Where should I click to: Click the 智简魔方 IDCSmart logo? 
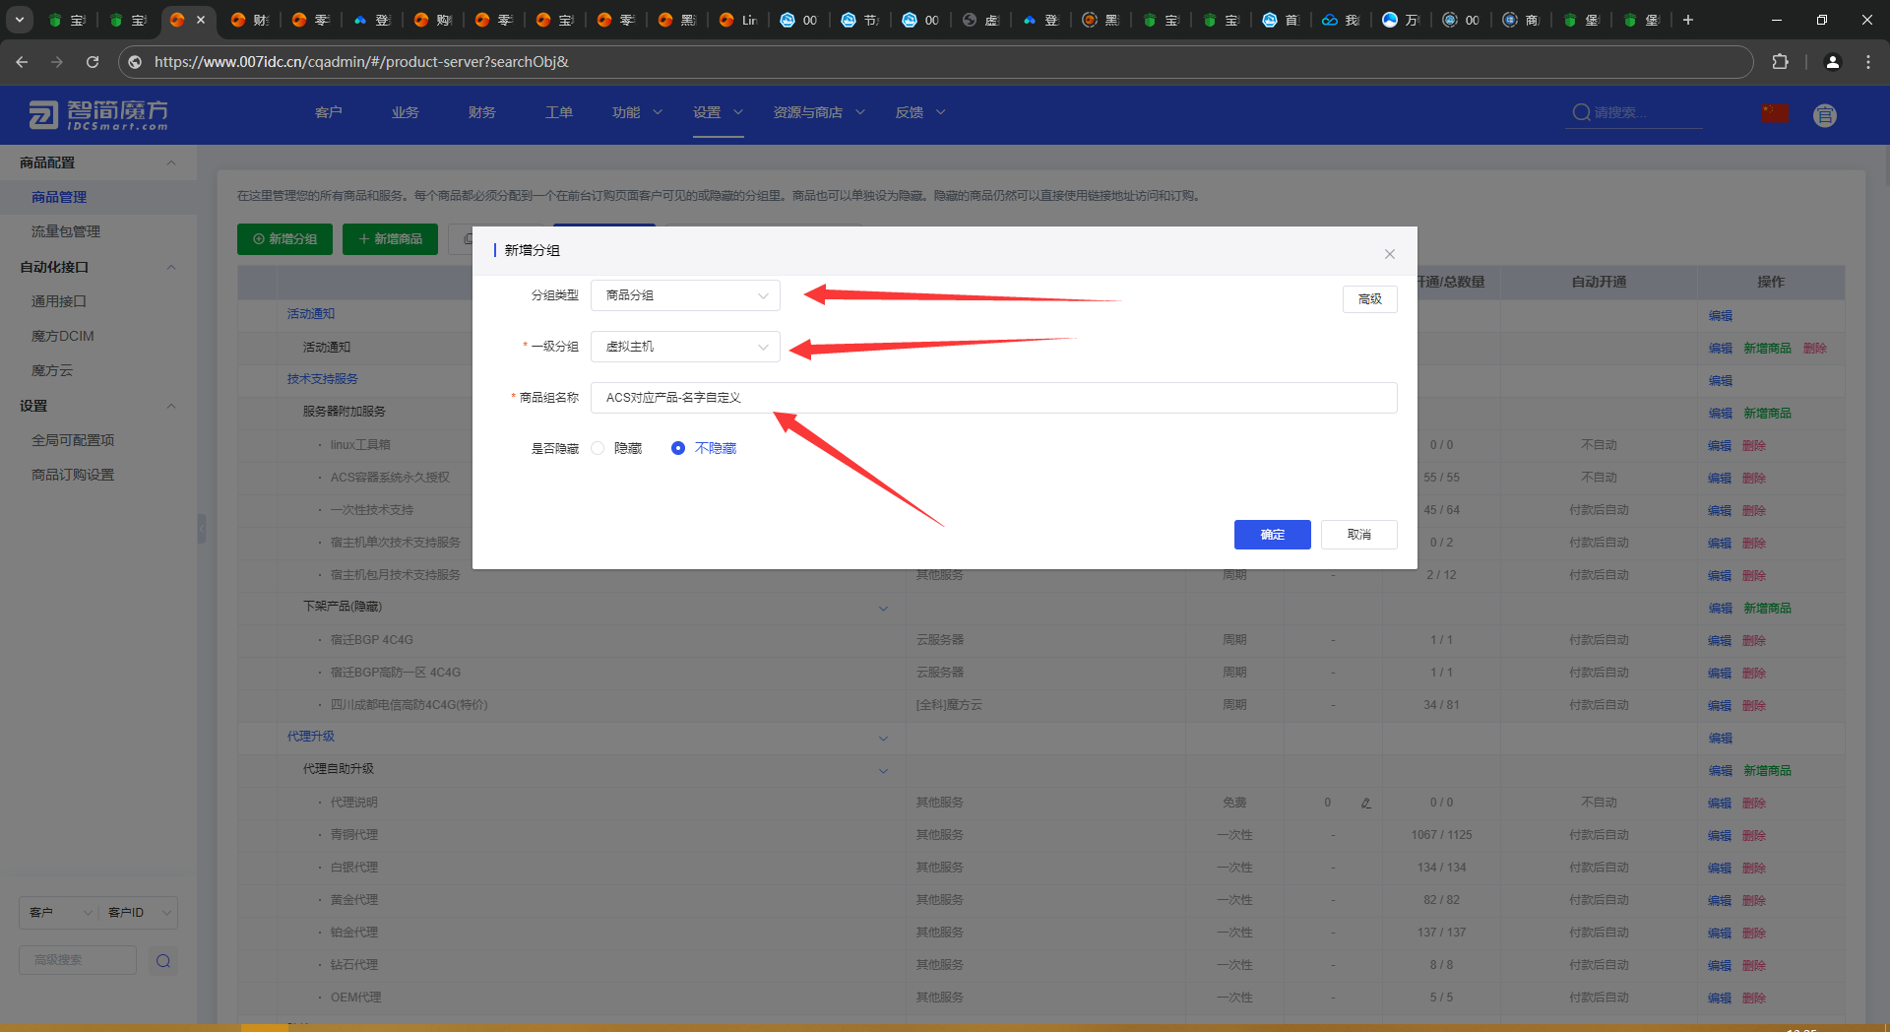(98, 114)
